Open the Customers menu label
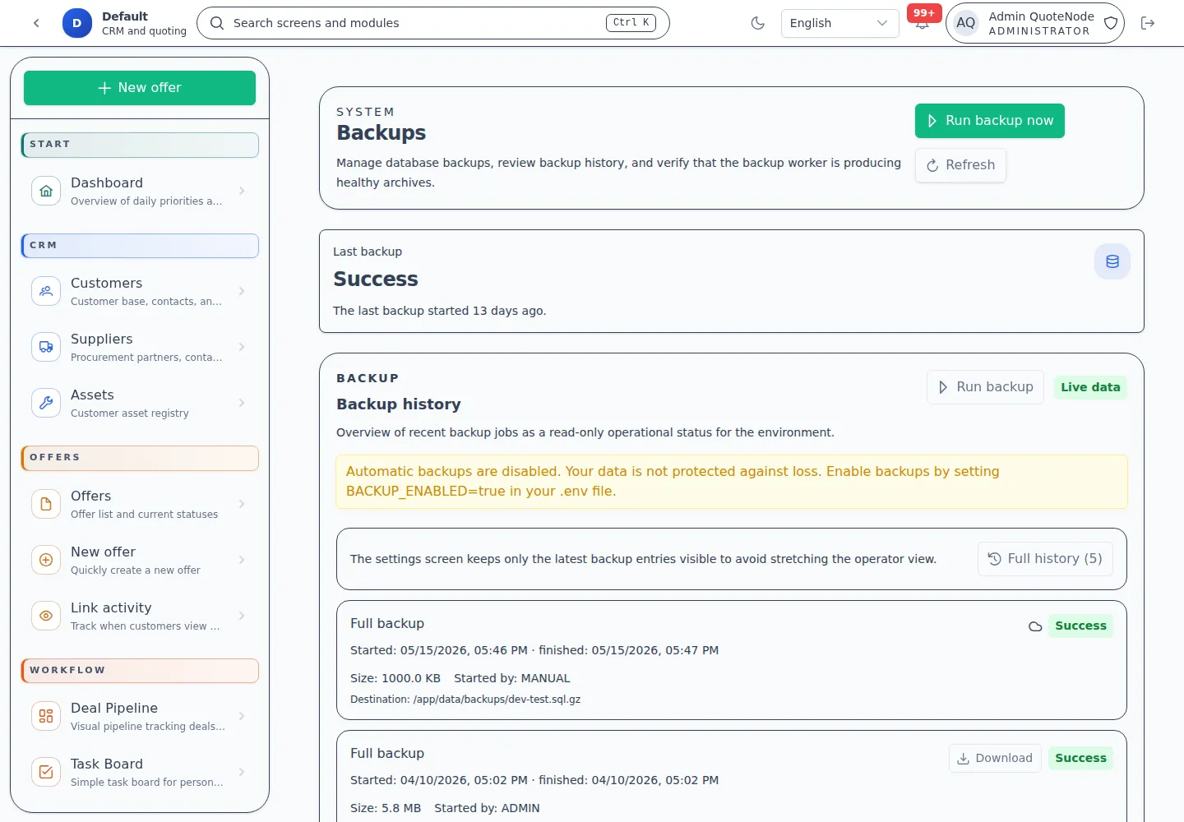The image size is (1184, 822). (x=106, y=283)
